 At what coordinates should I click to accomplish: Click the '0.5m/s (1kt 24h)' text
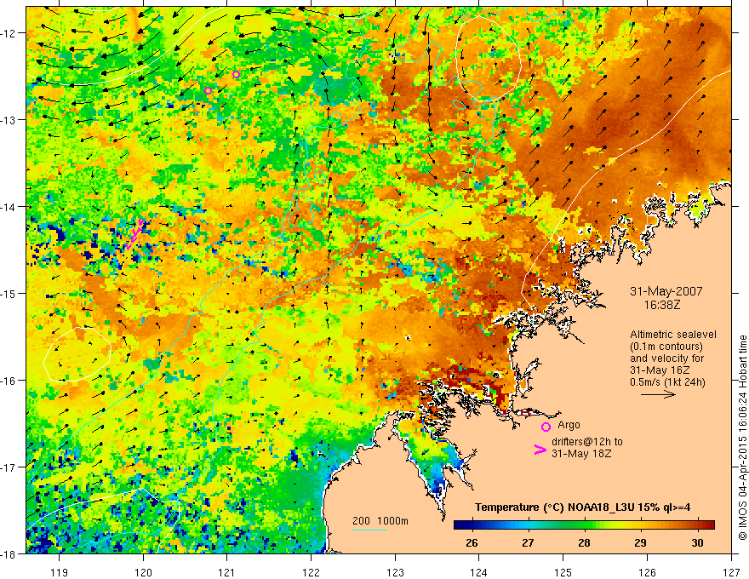click(668, 382)
